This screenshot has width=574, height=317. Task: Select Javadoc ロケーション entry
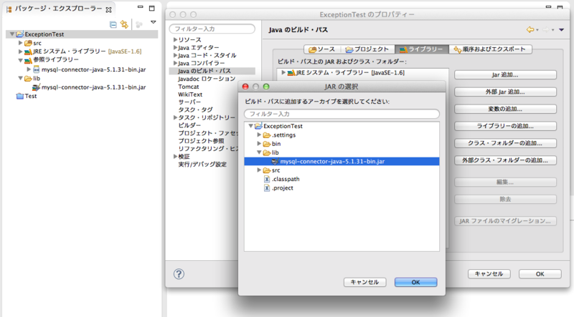click(x=207, y=79)
